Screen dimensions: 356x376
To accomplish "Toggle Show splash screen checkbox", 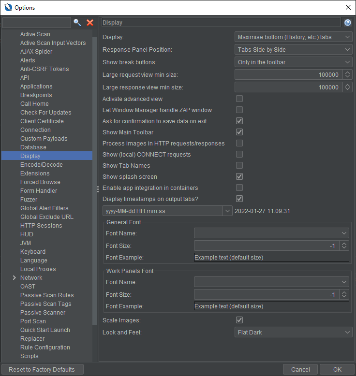I will 239,176.
